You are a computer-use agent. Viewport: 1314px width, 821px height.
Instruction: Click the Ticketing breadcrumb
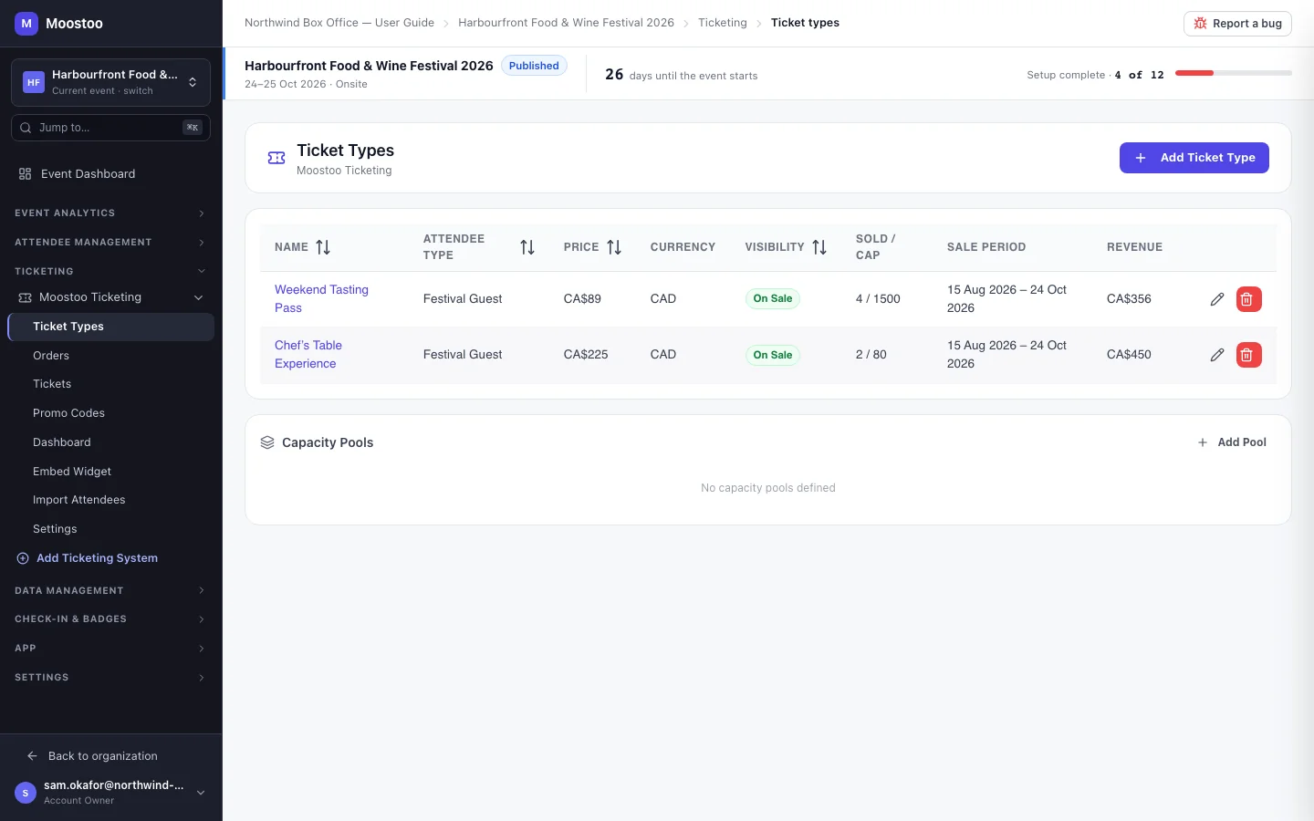(x=723, y=23)
